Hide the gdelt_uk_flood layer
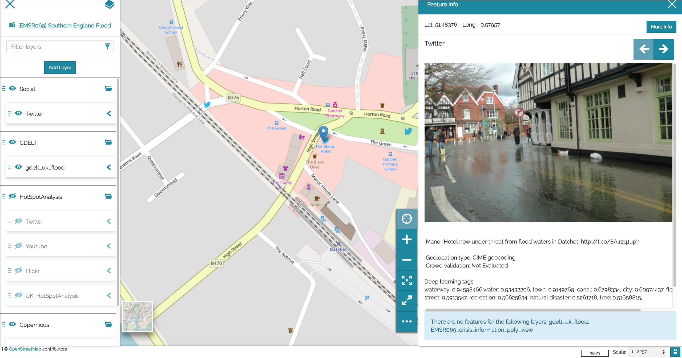The height and width of the screenshot is (358, 682). [x=18, y=167]
